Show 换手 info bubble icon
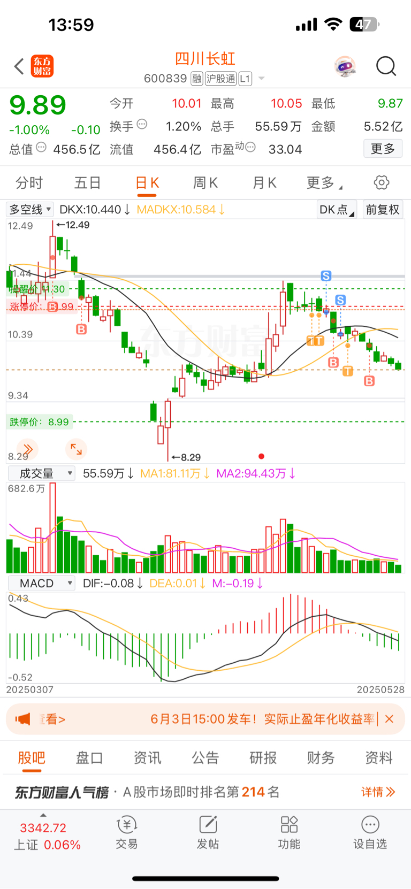Image resolution: width=411 pixels, height=889 pixels. click(x=142, y=124)
